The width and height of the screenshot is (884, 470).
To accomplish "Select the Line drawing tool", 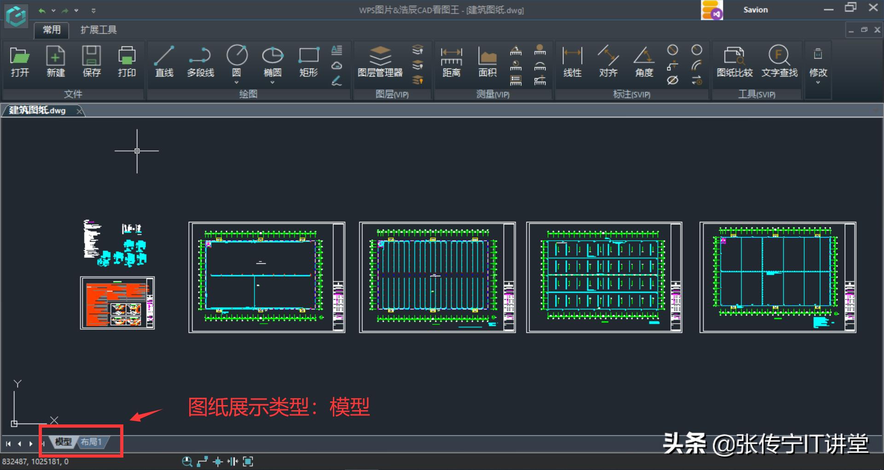I will [164, 62].
